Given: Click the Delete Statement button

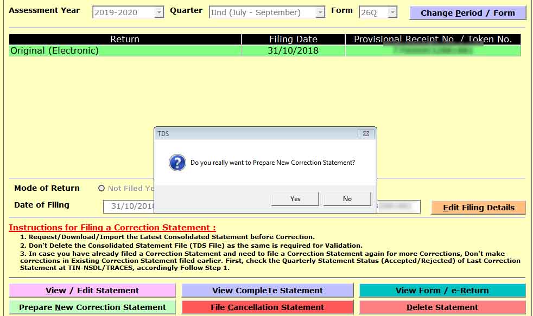Looking at the screenshot, I should 442,307.
